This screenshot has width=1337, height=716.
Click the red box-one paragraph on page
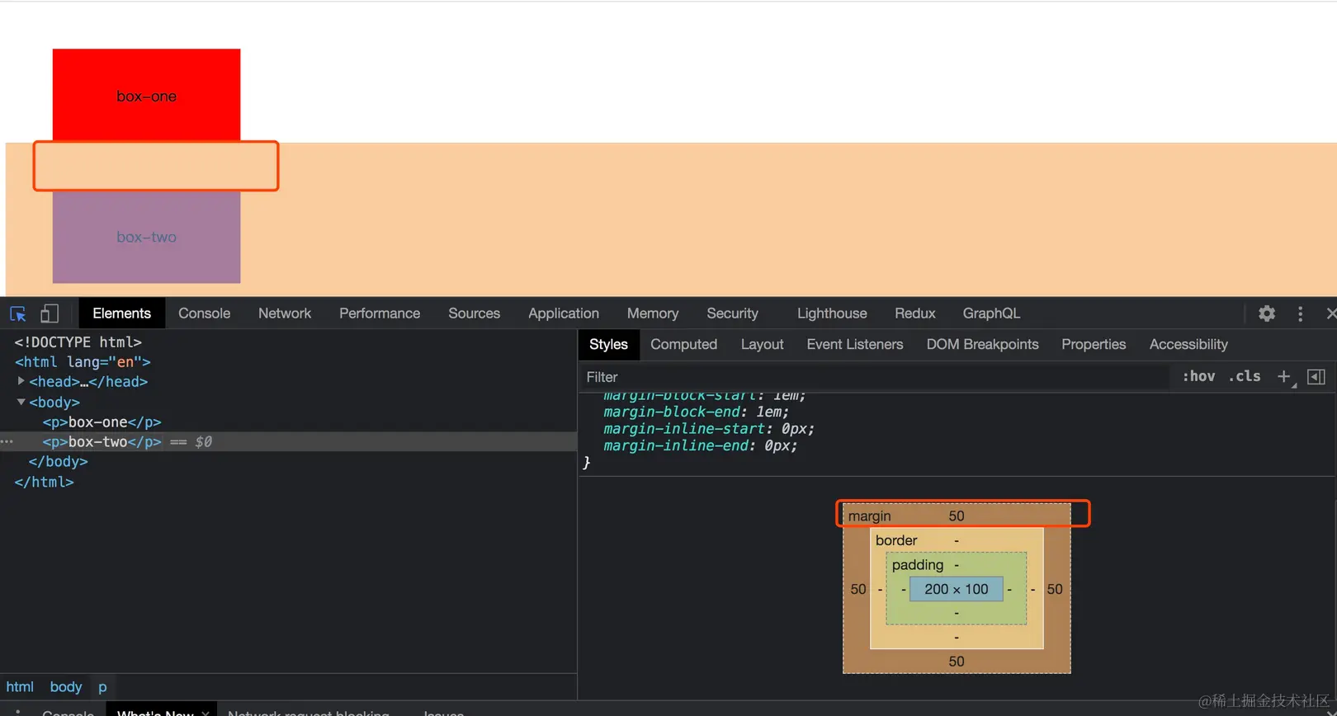(146, 95)
